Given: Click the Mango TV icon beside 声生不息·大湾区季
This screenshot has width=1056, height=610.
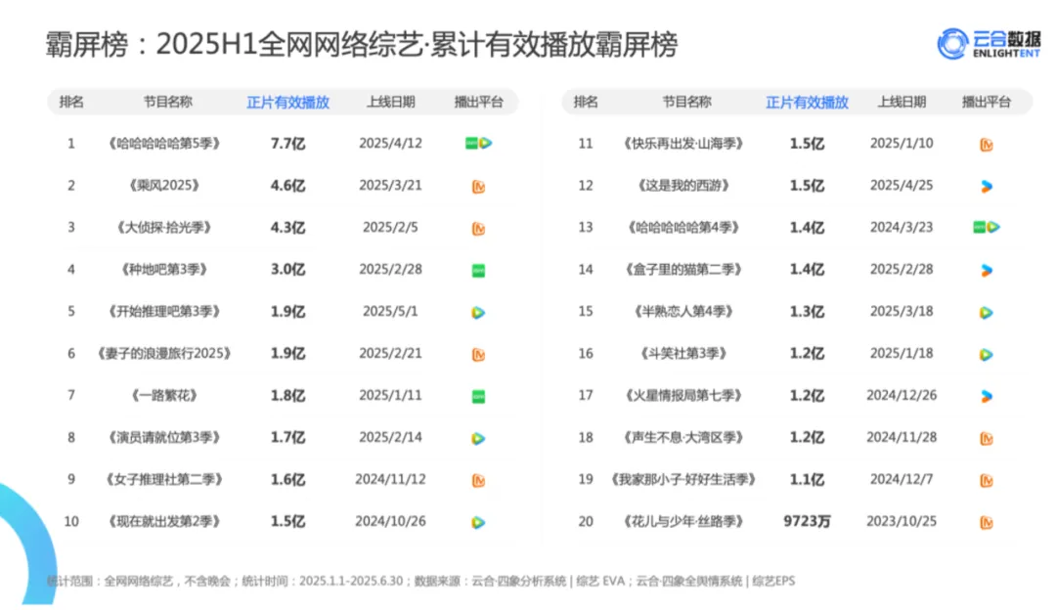Looking at the screenshot, I should tap(987, 437).
